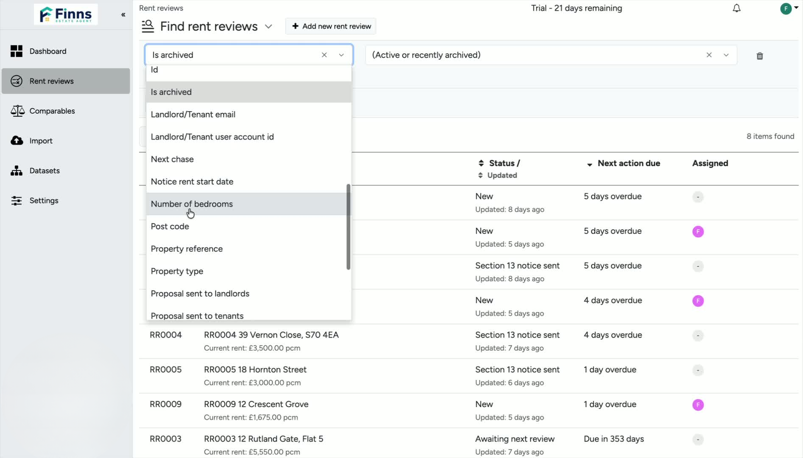803x458 pixels.
Task: Click the dropdown list scrollbar
Action: point(349,227)
